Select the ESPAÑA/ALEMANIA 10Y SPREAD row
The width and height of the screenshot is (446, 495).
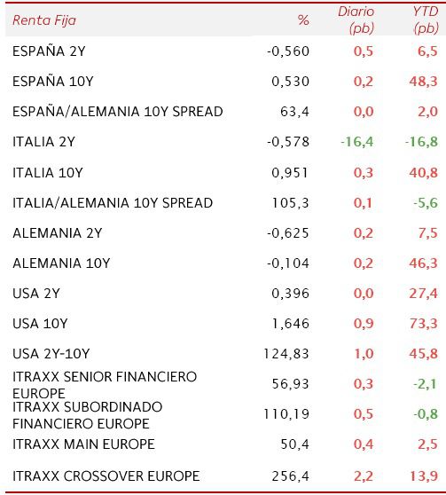point(223,112)
